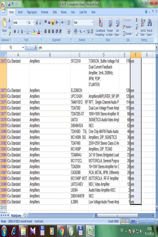Open the Cell Styles gallery

tap(117, 27)
